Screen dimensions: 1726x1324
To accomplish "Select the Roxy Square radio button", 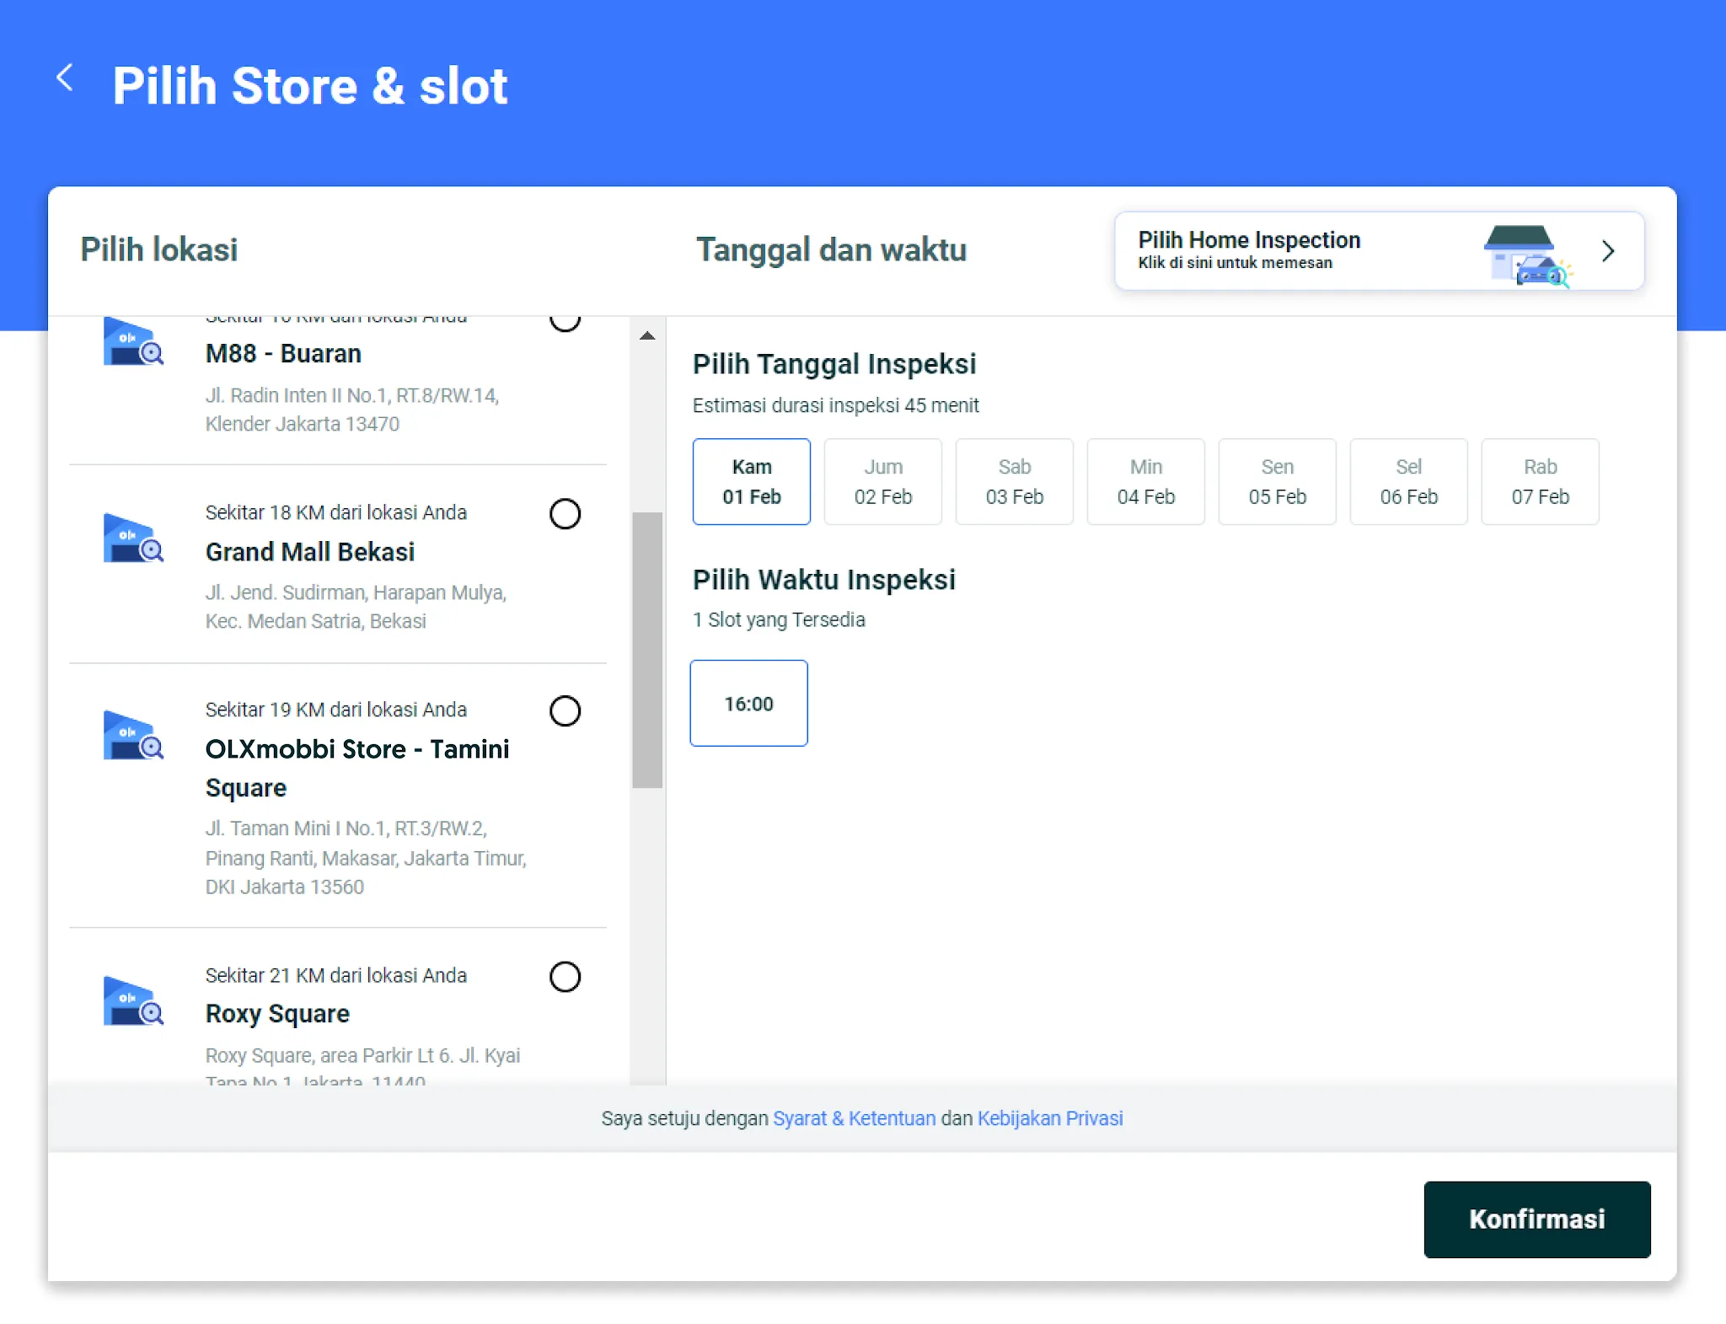I will tap(565, 977).
